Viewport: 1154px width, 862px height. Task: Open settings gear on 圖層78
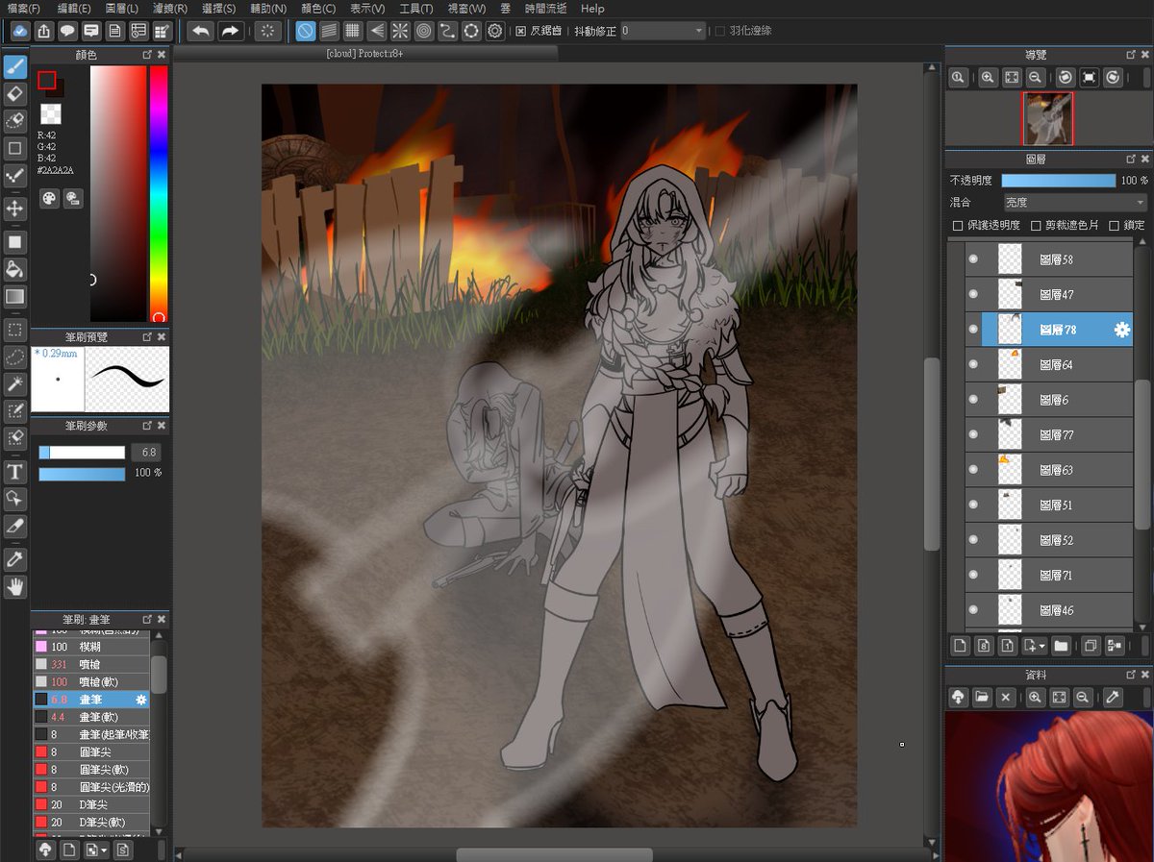(x=1121, y=330)
